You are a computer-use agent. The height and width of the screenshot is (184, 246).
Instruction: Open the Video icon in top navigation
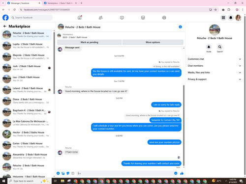click(122, 18)
